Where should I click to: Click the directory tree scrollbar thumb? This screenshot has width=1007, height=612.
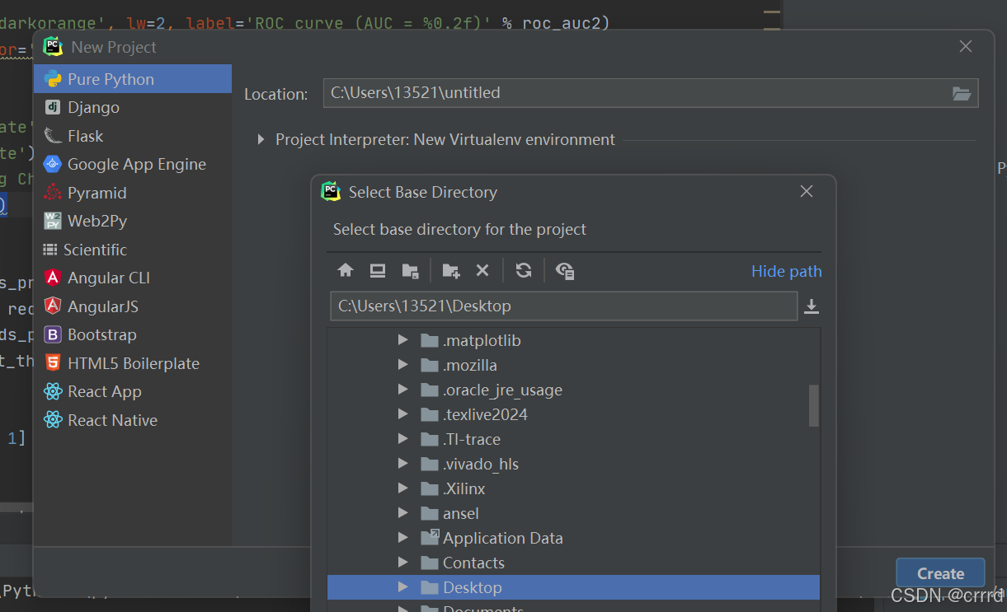coord(814,405)
